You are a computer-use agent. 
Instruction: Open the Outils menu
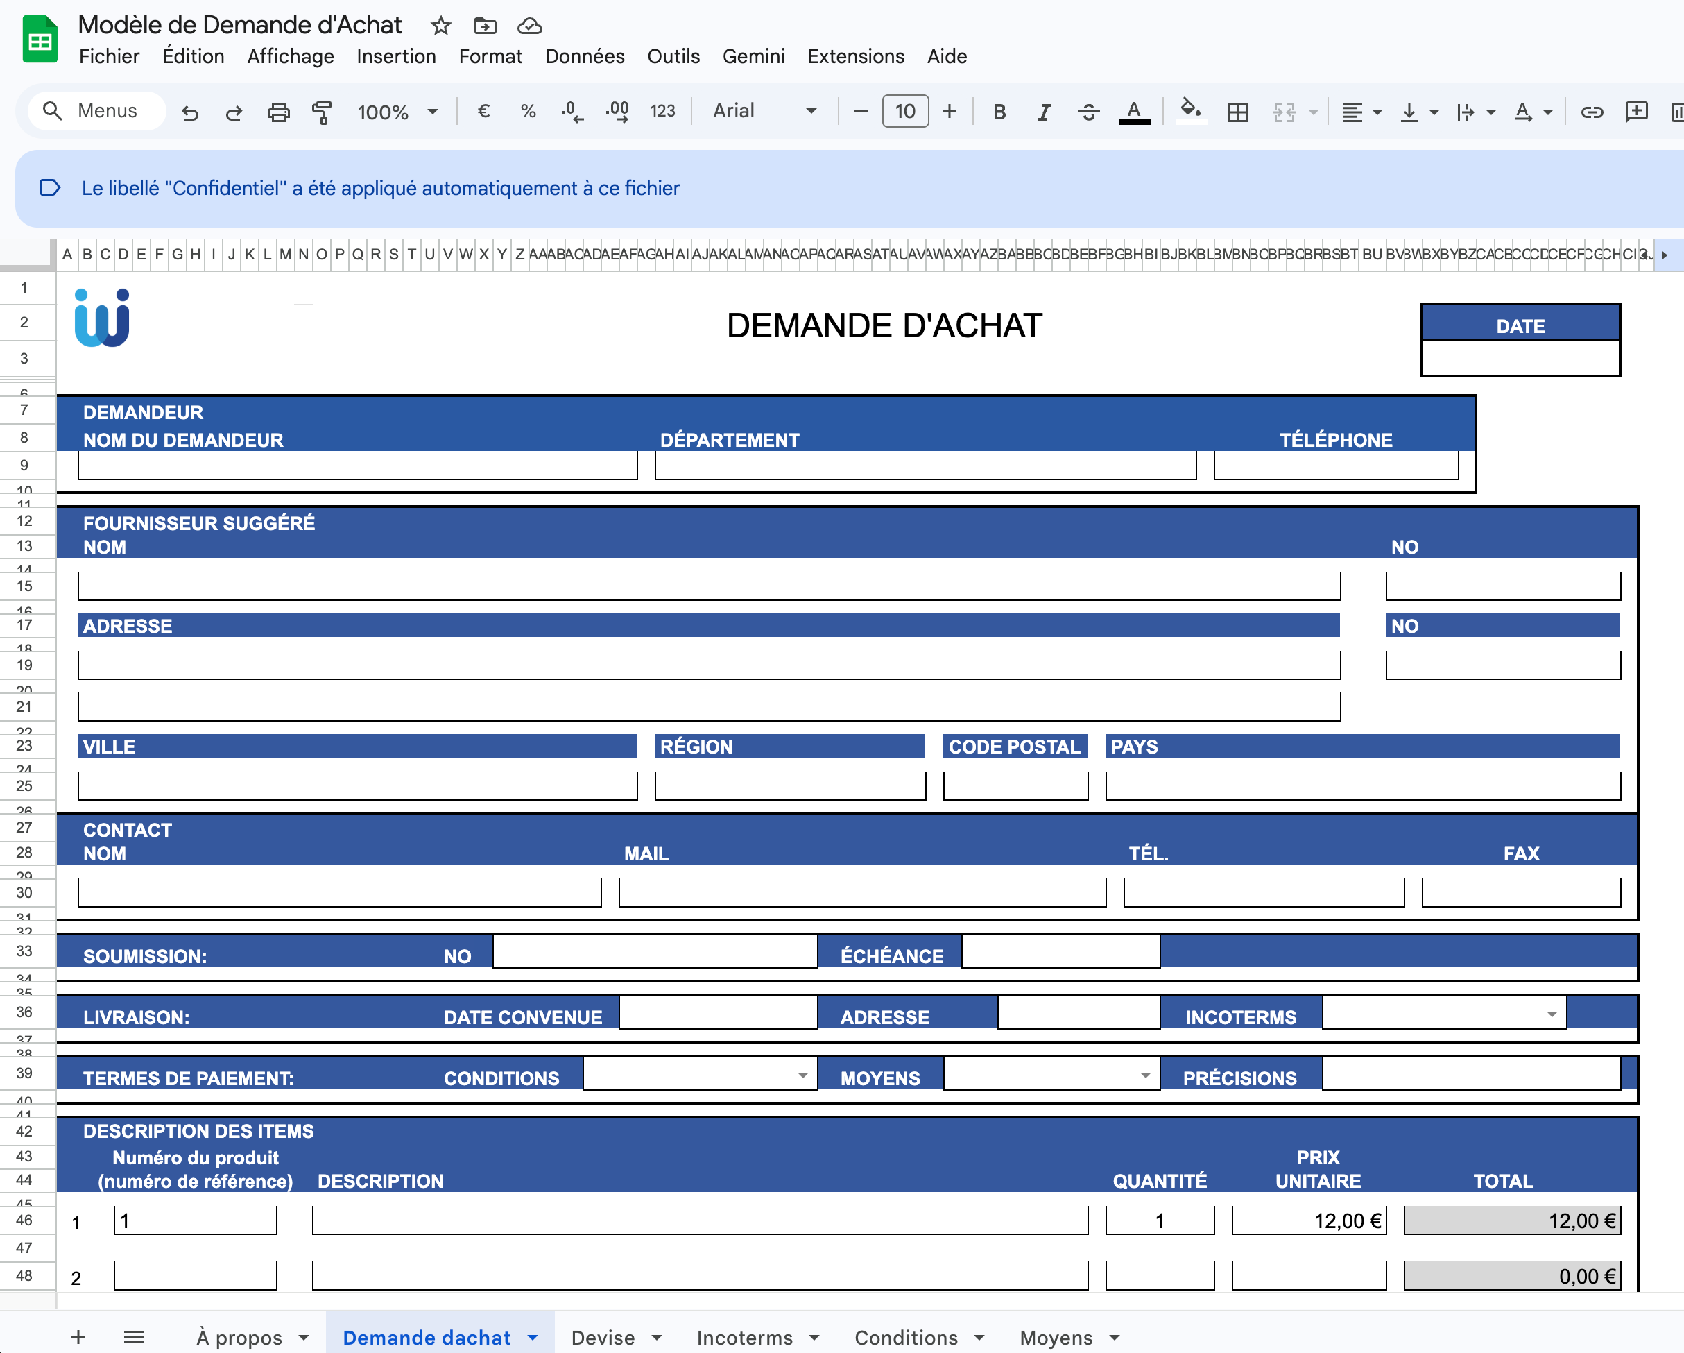pyautogui.click(x=673, y=56)
